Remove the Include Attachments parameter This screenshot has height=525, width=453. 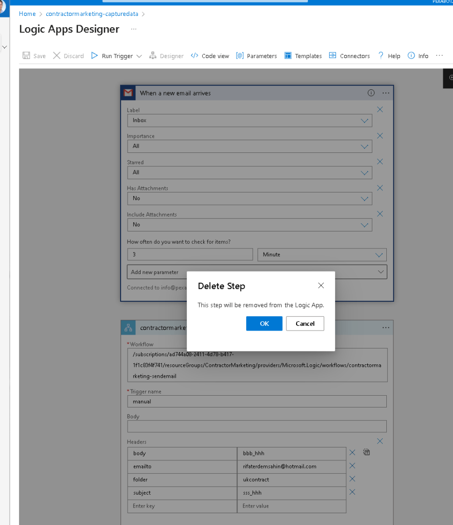click(x=380, y=213)
